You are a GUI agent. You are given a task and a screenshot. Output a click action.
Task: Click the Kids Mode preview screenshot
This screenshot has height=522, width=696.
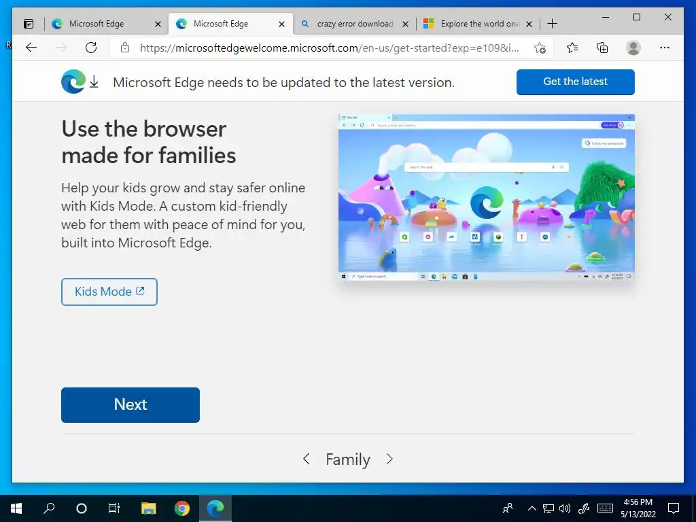[487, 198]
